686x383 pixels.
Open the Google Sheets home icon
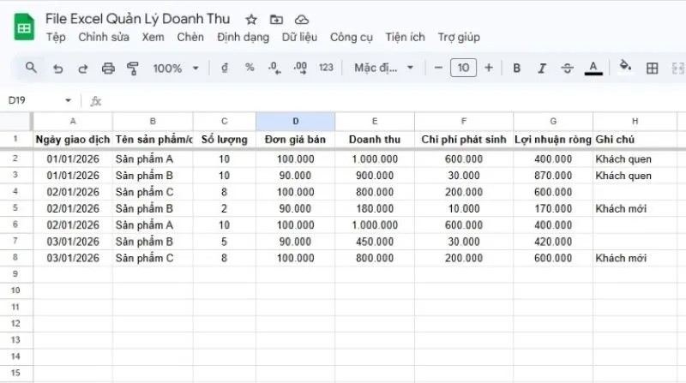click(24, 27)
